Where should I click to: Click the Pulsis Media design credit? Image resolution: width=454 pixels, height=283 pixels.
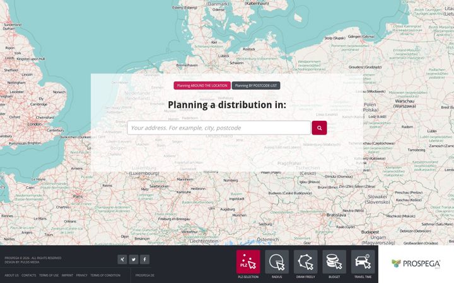click(x=30, y=262)
